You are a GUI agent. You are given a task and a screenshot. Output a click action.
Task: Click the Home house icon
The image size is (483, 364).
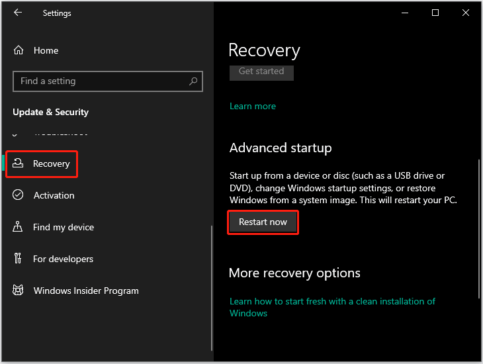19,50
